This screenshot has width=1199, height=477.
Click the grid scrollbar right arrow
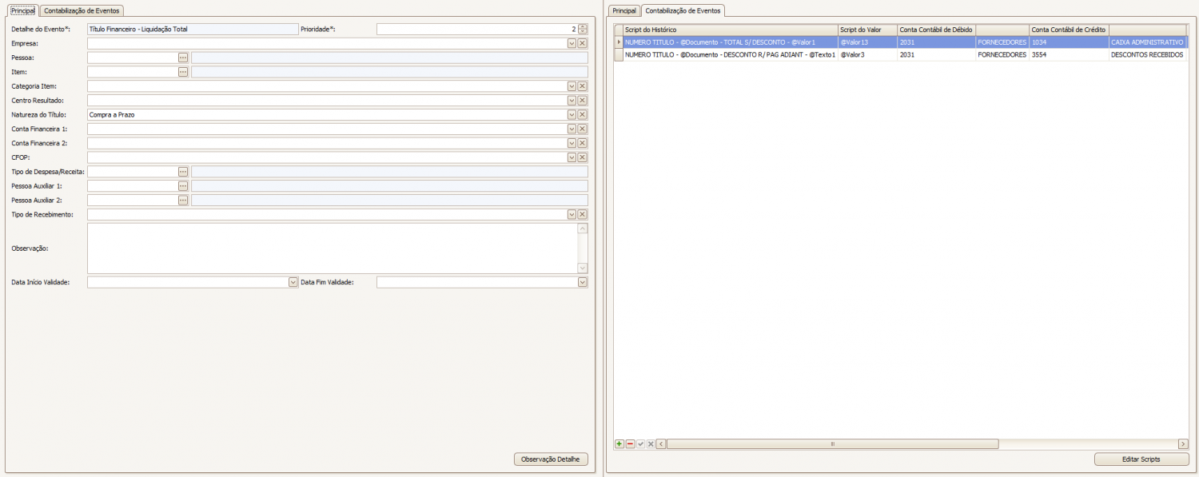[1183, 443]
